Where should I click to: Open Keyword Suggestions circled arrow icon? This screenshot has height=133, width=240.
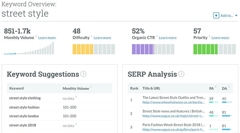point(83,74)
